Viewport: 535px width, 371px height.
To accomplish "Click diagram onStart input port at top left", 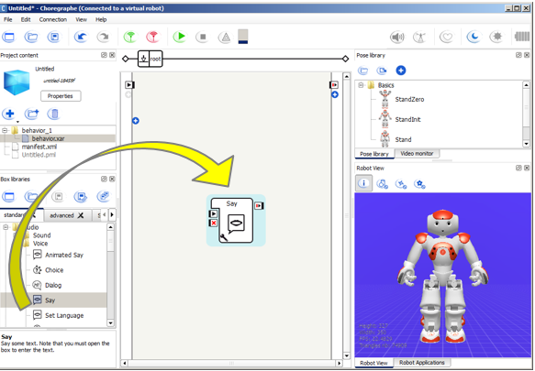I will pyautogui.click(x=129, y=85).
